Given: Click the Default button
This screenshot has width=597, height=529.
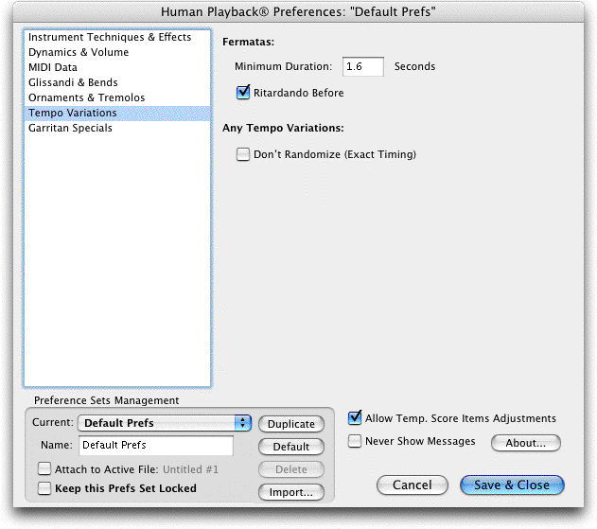Looking at the screenshot, I should pos(291,447).
